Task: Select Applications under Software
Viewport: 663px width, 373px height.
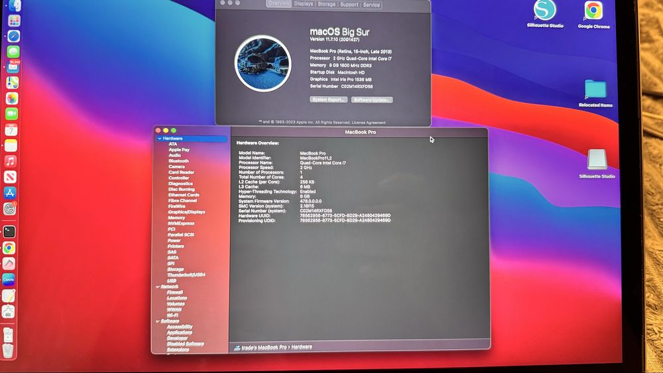Action: coord(179,333)
